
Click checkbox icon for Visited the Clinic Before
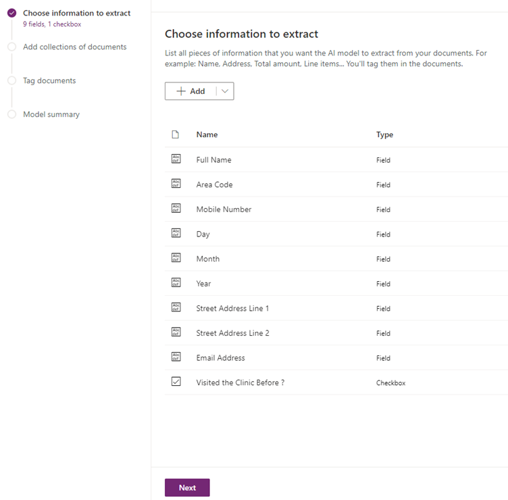(176, 382)
